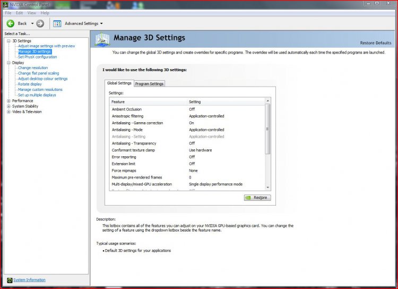Screen dimensions: 398x289
Task: Switch to the Global Settings tab
Action: [x=119, y=83]
